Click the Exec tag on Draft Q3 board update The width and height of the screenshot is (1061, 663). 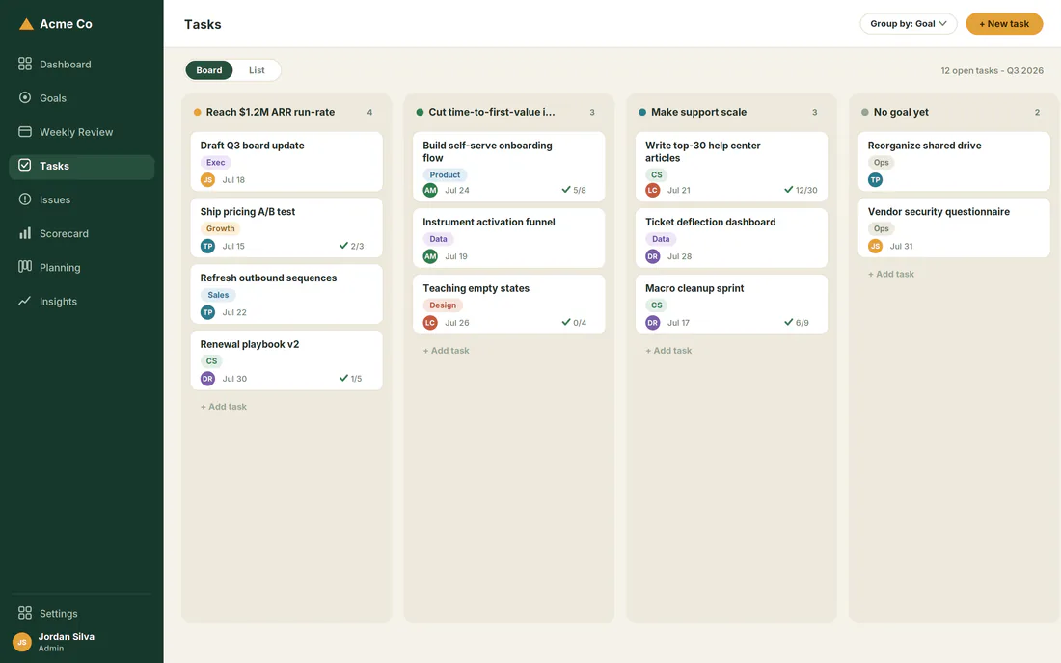[x=216, y=162]
